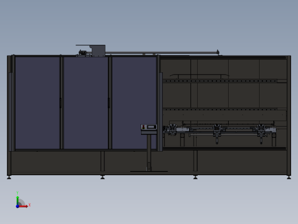This screenshot has width=298, height=224.
Task: Click the red X axis arrow
Action: click(x=23, y=206)
